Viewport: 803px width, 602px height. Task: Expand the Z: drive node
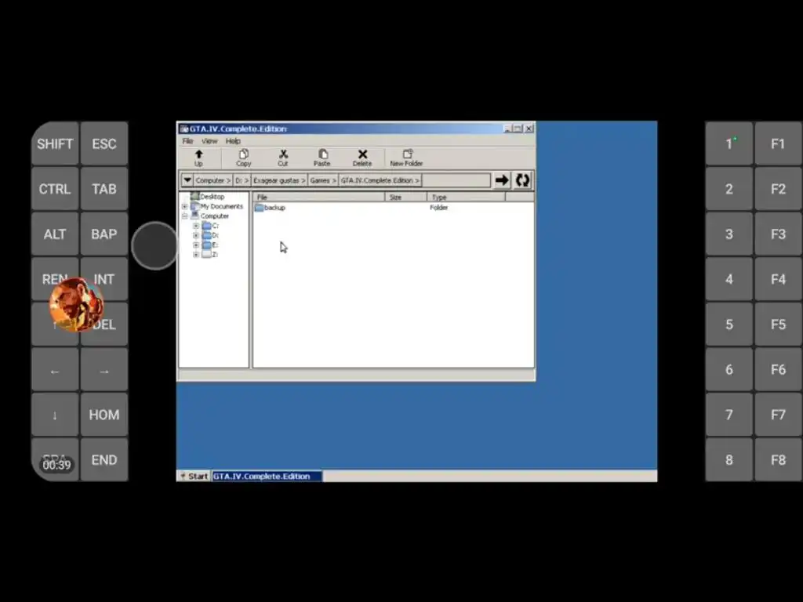click(x=195, y=255)
